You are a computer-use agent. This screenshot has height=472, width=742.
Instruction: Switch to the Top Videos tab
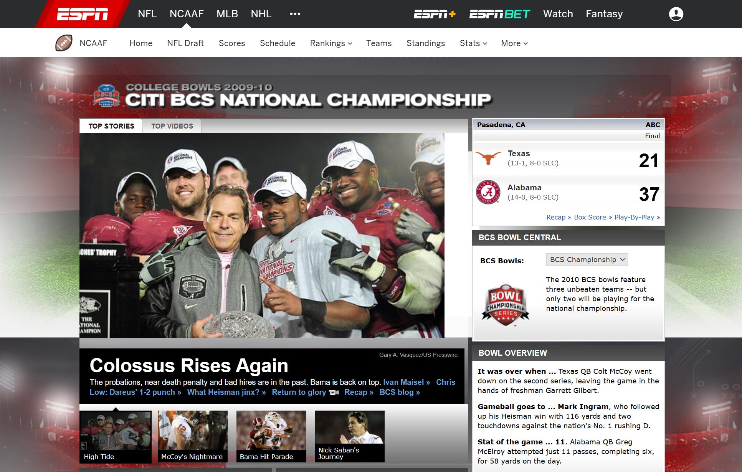[172, 126]
